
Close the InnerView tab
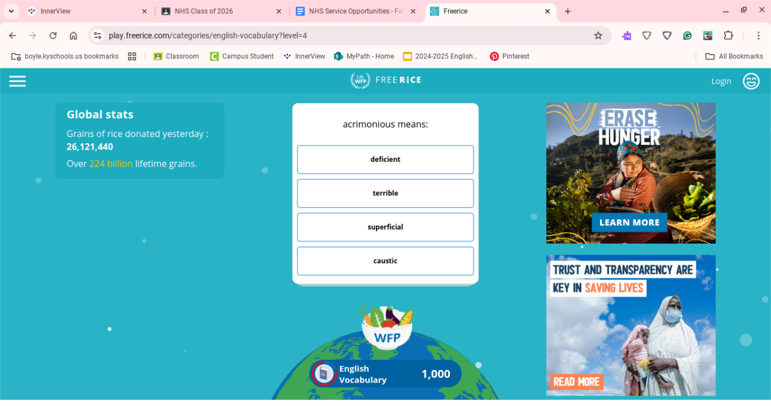144,11
